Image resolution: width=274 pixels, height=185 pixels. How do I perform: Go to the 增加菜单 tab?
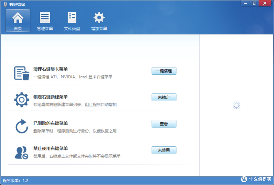coord(99,21)
